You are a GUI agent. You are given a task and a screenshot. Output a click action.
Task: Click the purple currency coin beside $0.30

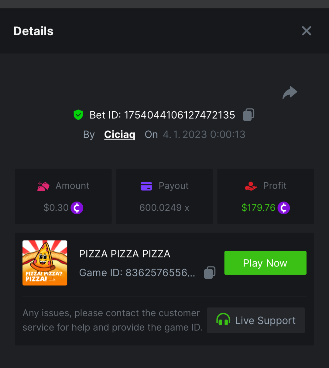[x=77, y=208]
